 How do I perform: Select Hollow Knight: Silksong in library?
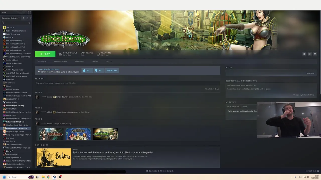click(15, 105)
